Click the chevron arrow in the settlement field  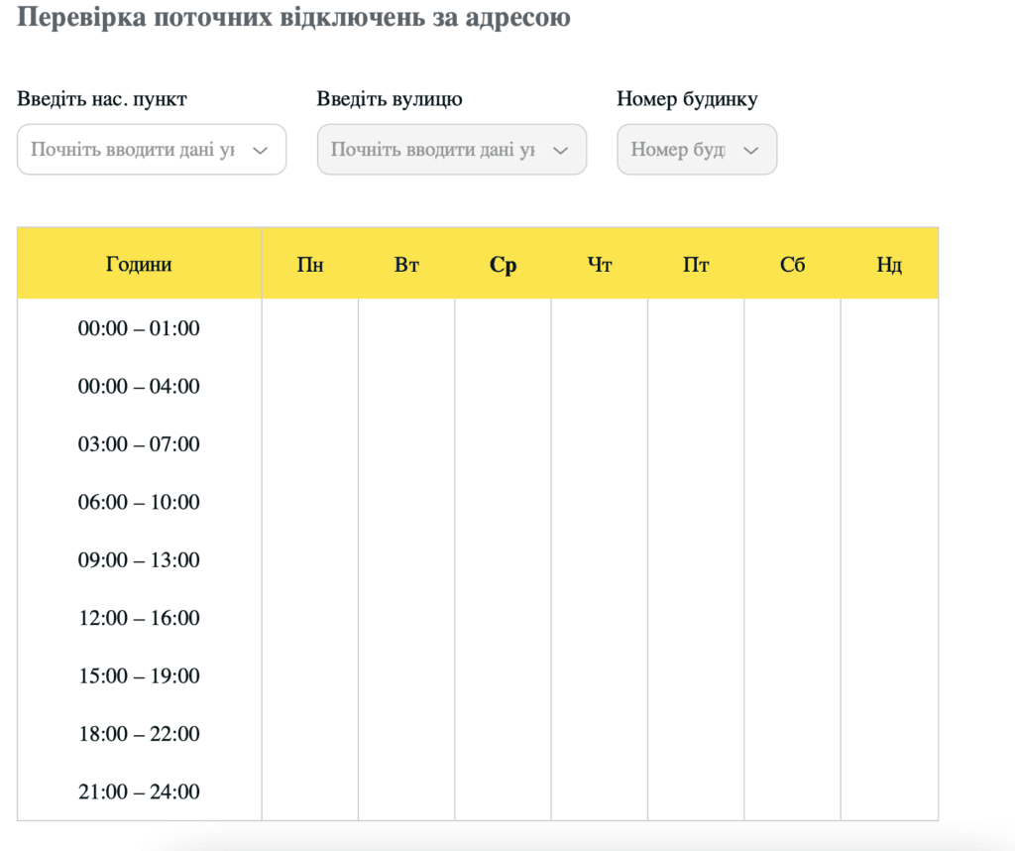tap(261, 149)
